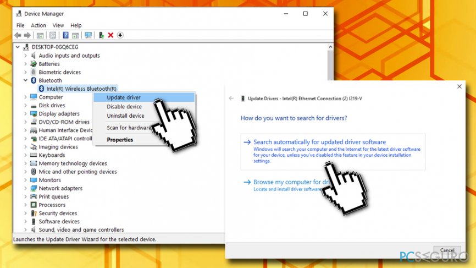Viewport: 476px width, 268px height.
Task: Click the Keyboards category icon
Action: point(34,155)
